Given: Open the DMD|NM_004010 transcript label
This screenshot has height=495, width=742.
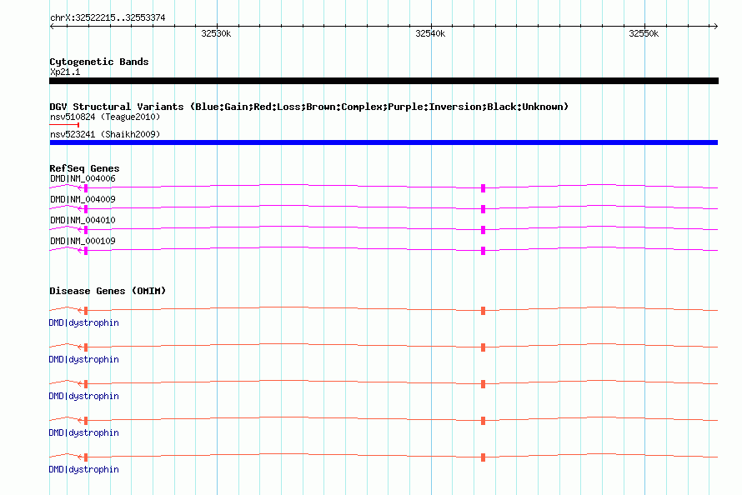Looking at the screenshot, I should (x=83, y=220).
